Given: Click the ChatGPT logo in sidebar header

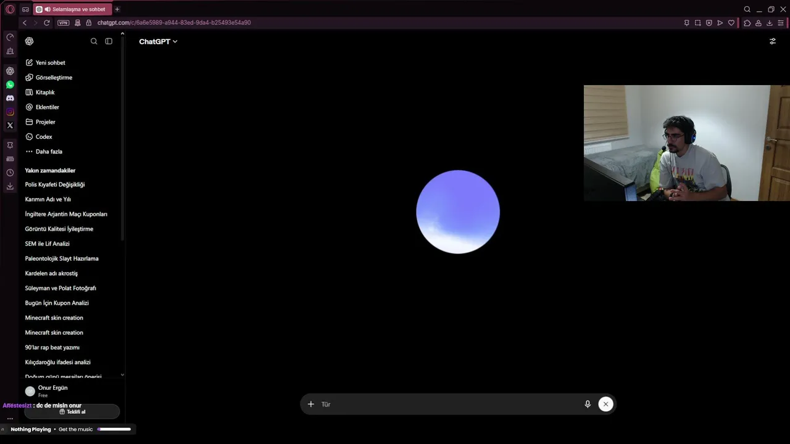Looking at the screenshot, I should pos(29,41).
